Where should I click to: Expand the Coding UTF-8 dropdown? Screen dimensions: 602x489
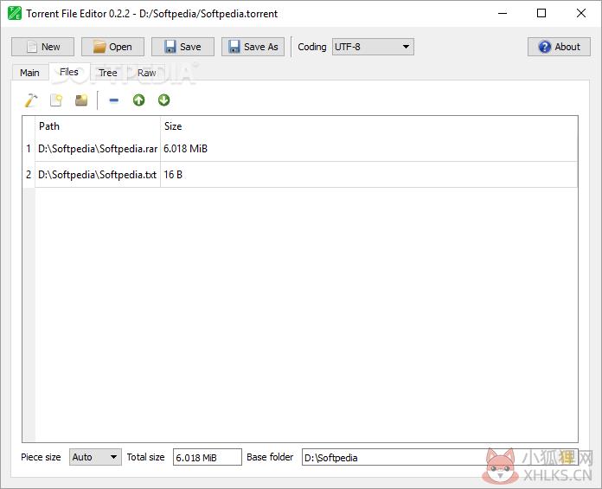pyautogui.click(x=373, y=47)
